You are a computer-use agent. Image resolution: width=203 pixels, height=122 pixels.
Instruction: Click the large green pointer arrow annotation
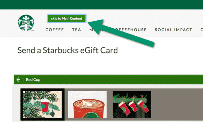[x=121, y=33]
